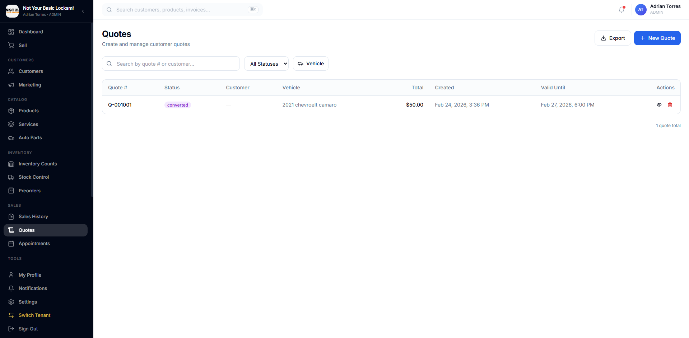This screenshot has height=338, width=689.
Task: Open Settings in sidebar
Action: tap(46, 302)
